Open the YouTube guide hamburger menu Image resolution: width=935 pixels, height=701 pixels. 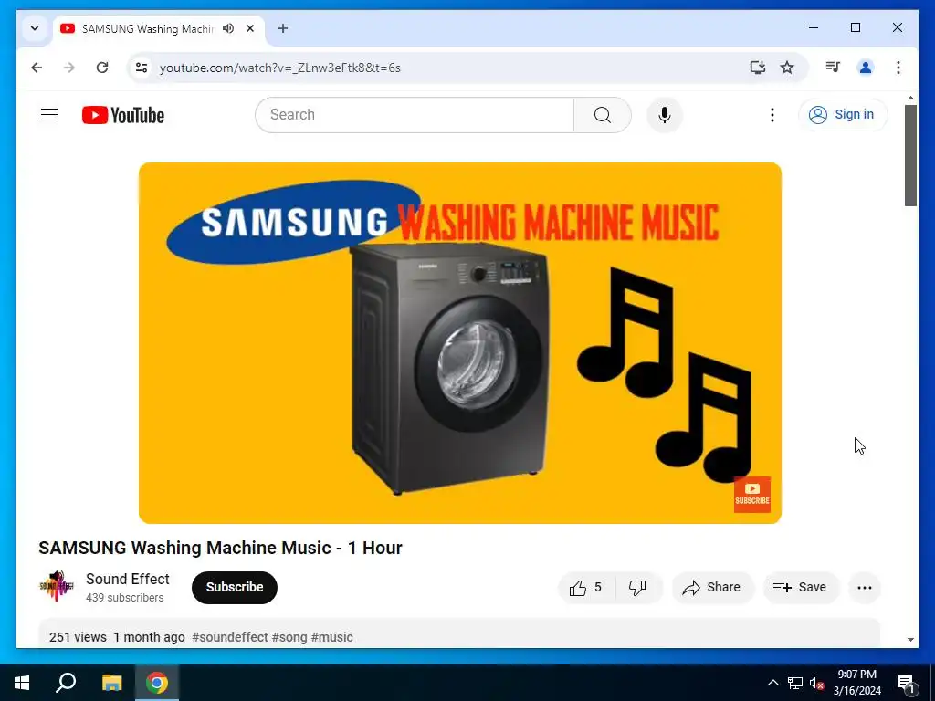tap(49, 114)
